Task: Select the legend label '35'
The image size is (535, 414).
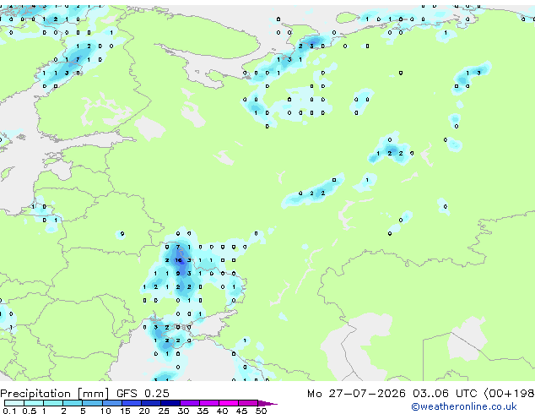Action: [203, 411]
